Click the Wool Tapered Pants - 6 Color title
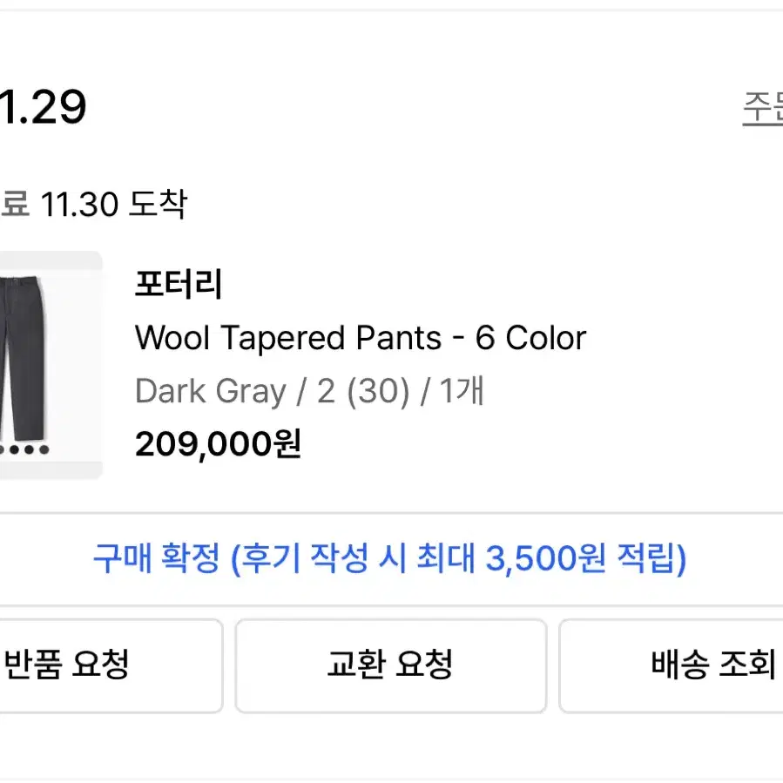This screenshot has width=783, height=783. tap(361, 338)
